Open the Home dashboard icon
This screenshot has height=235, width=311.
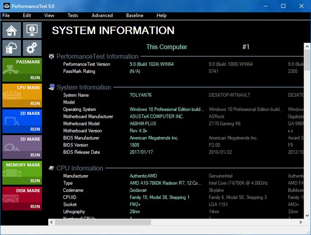(12, 31)
